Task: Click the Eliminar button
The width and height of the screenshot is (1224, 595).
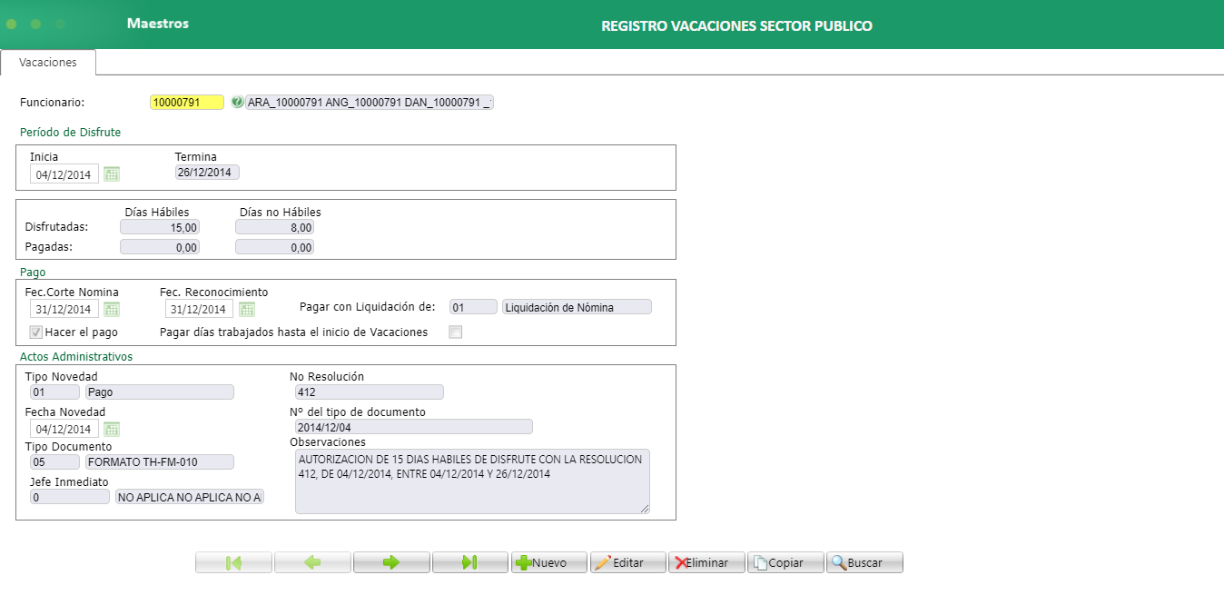Action: [x=707, y=562]
